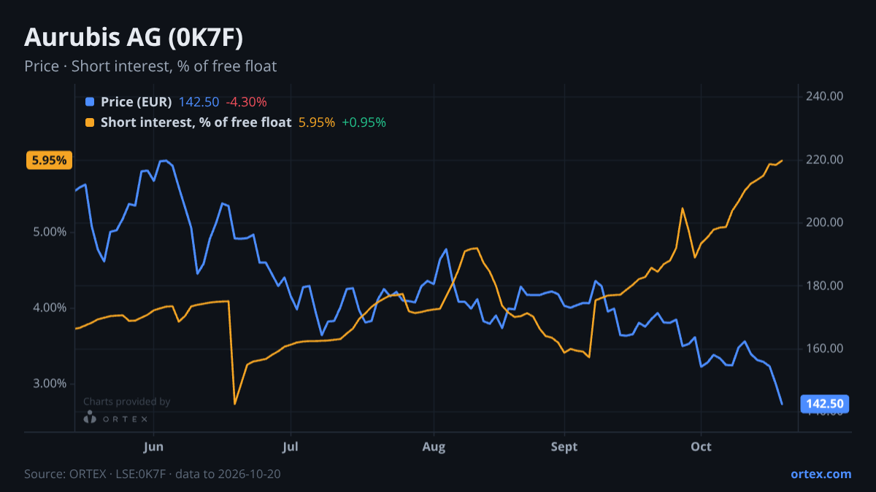Click the orange Short interest legend swatch

pyautogui.click(x=90, y=122)
